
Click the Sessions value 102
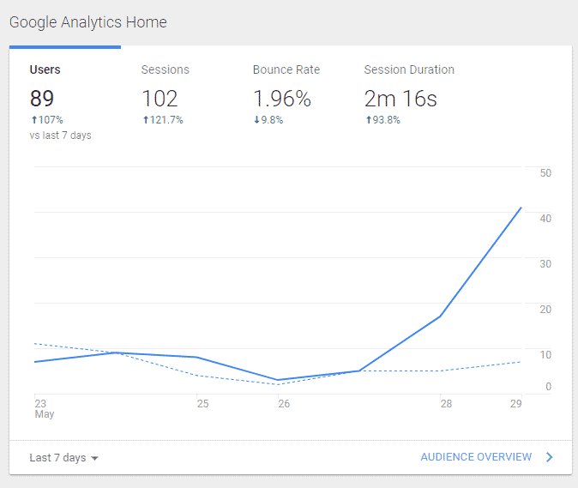(x=160, y=99)
